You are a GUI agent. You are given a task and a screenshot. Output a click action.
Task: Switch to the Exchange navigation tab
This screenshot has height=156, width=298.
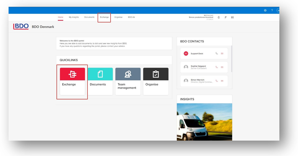tap(104, 17)
